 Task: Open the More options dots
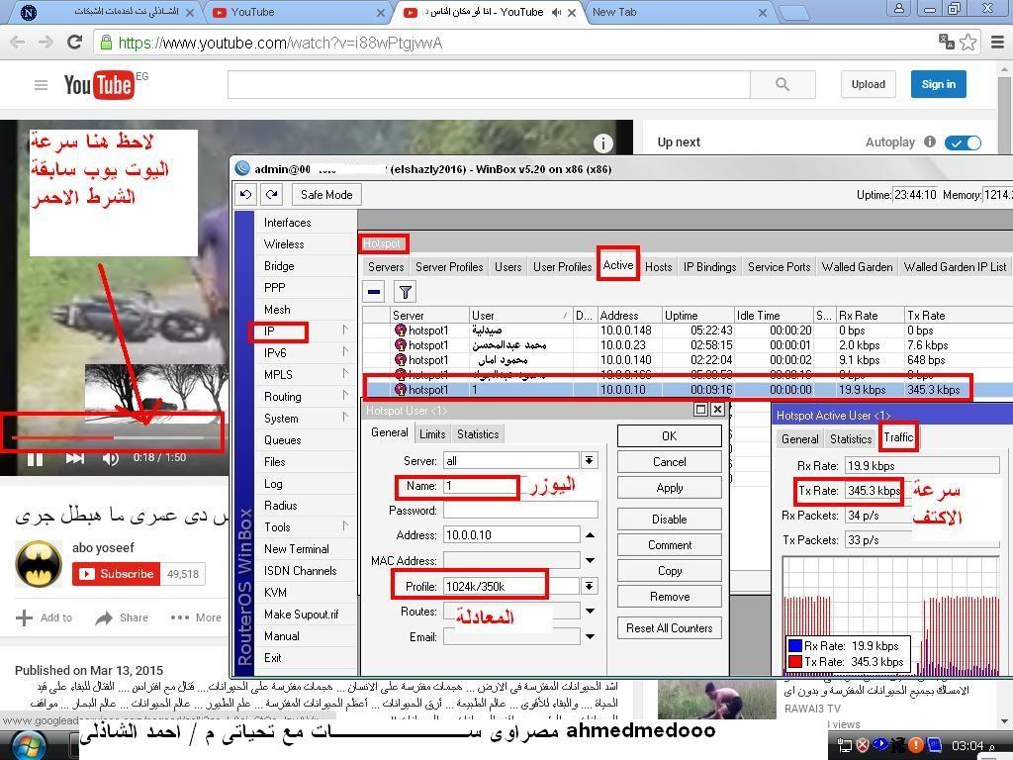pyautogui.click(x=180, y=617)
